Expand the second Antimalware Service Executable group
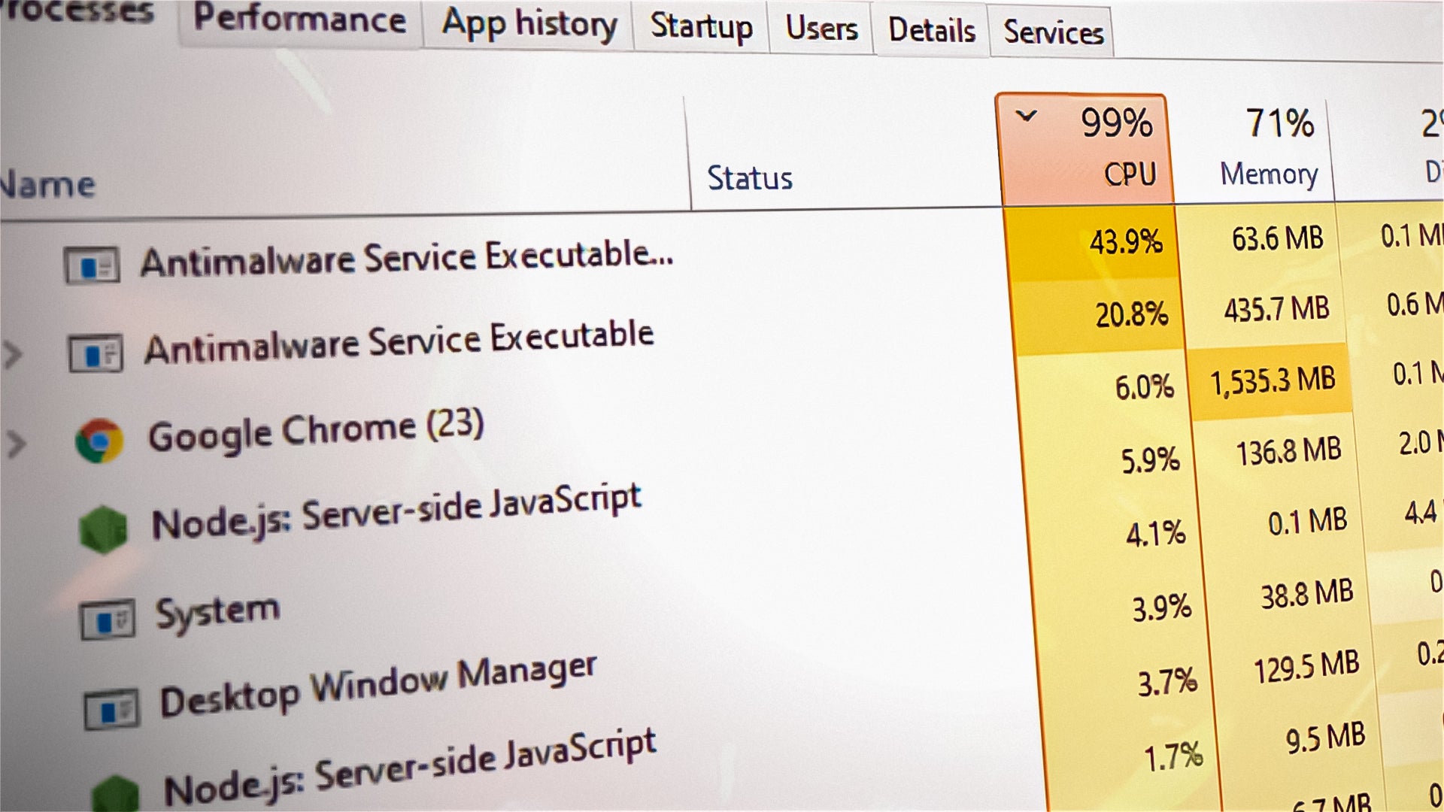 pyautogui.click(x=11, y=354)
